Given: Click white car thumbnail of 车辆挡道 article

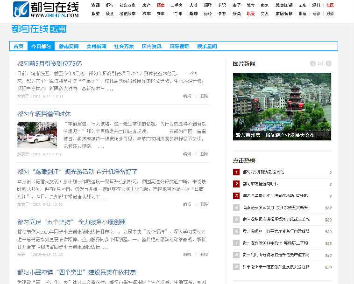Looking at the screenshot, I should click(37, 135).
